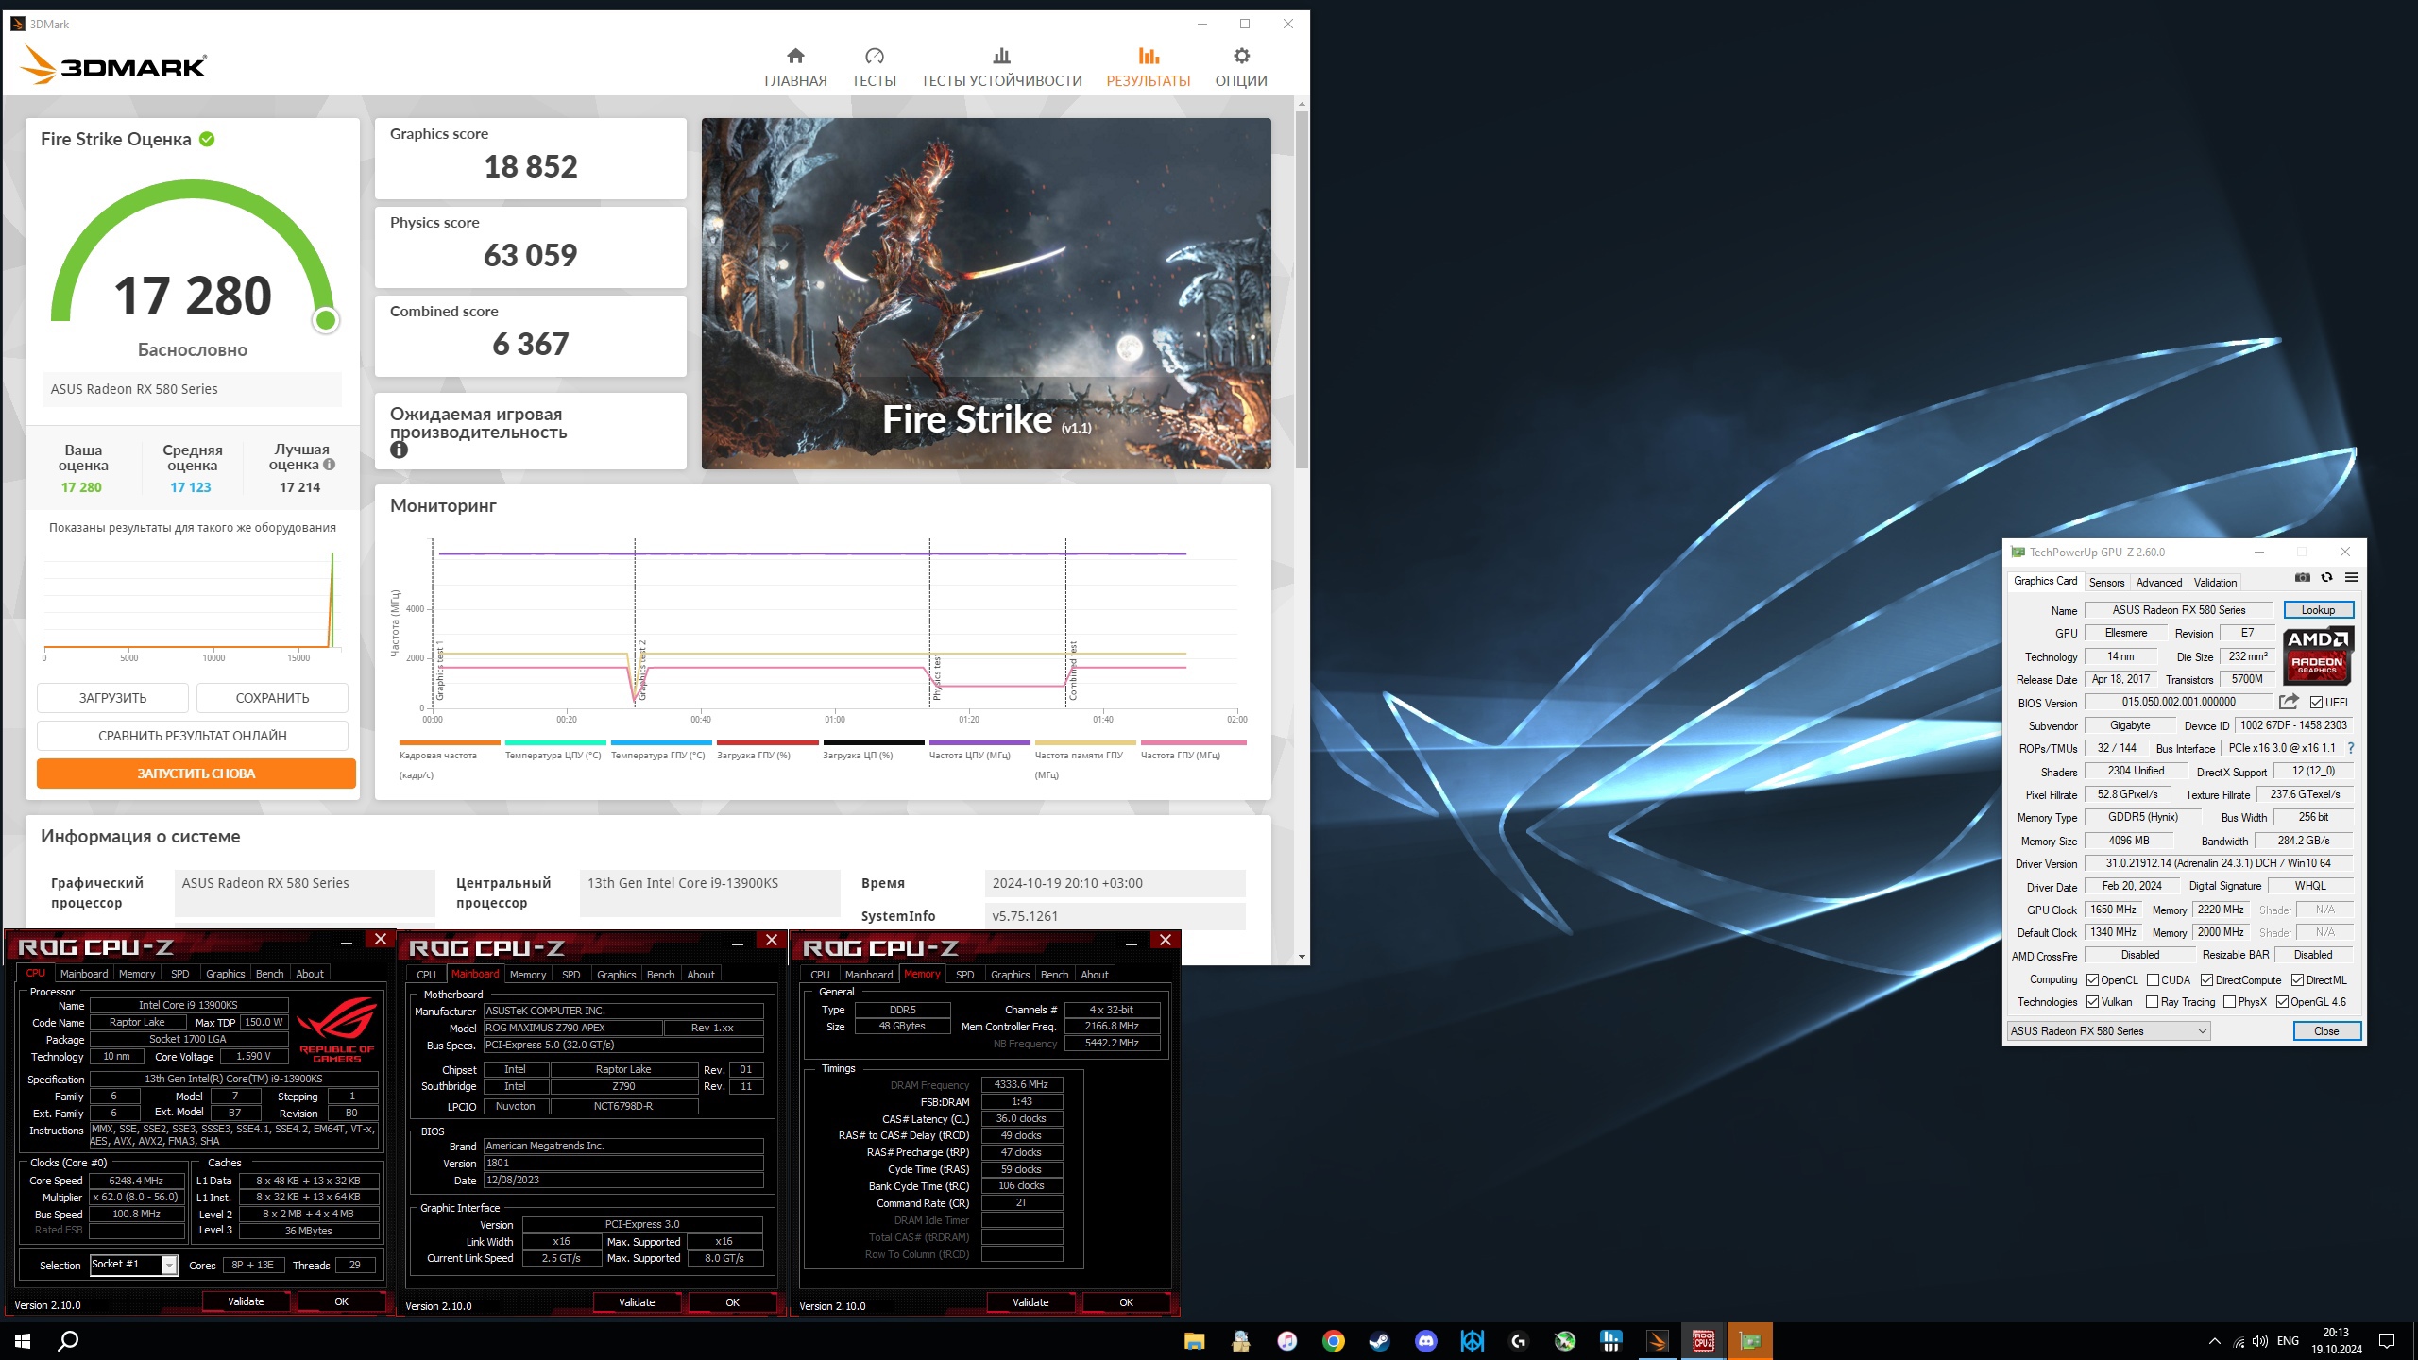Launch Google Chrome from the taskbar
The width and height of the screenshot is (2418, 1360).
1333,1341
